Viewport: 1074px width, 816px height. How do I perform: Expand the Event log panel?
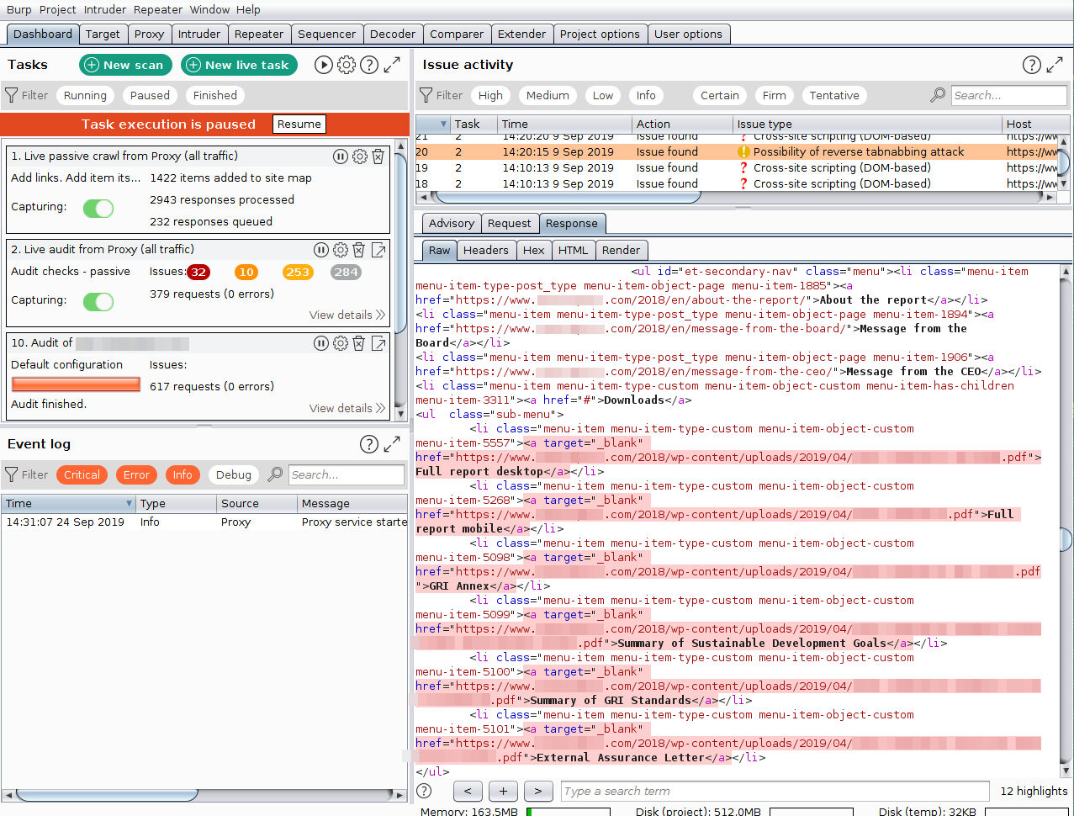(x=392, y=444)
